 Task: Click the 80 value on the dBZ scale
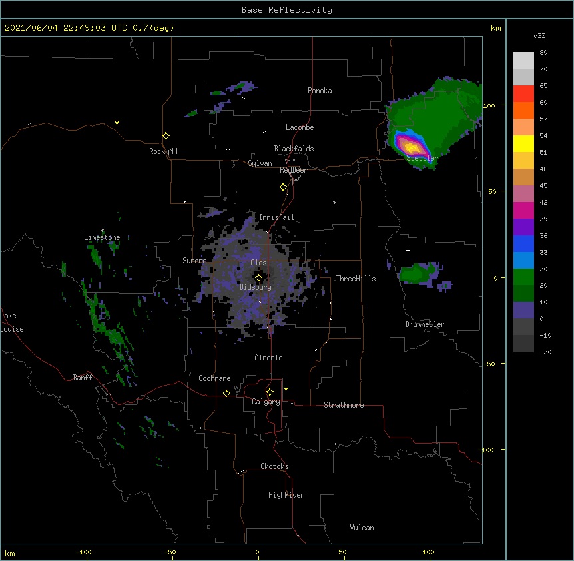pos(543,53)
